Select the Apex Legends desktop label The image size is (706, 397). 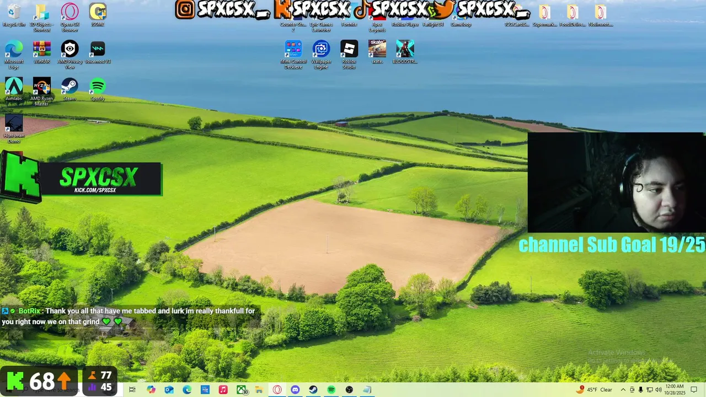377,27
